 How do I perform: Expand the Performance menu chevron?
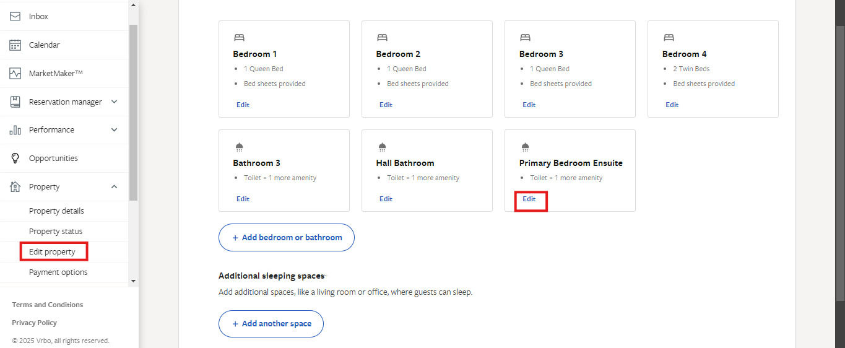click(114, 130)
